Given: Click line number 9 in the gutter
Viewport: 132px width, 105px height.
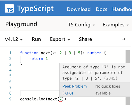Looking at the screenshot, I should click(10, 99).
